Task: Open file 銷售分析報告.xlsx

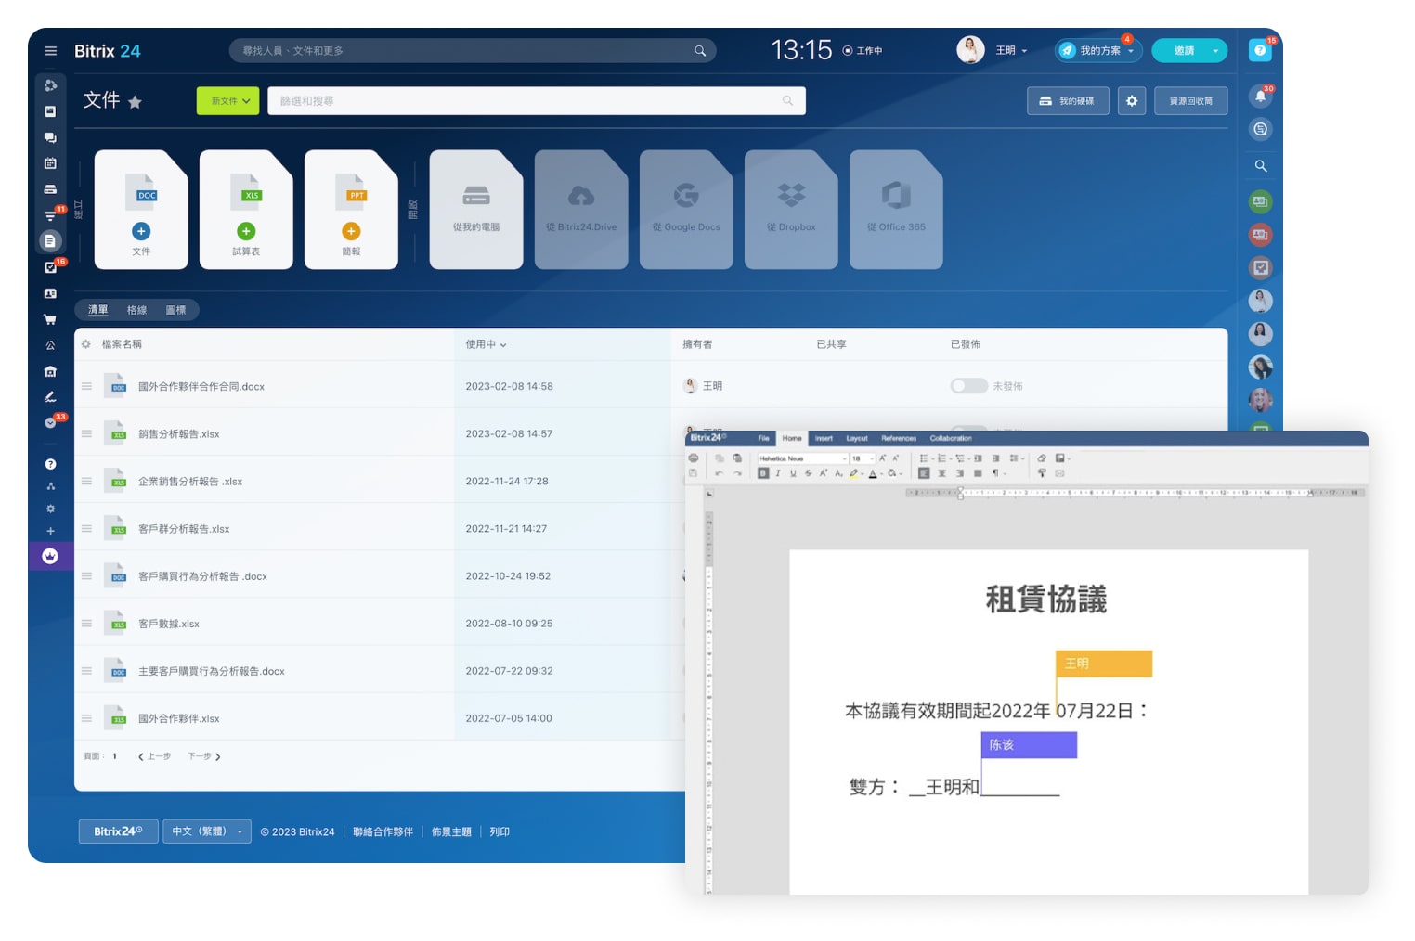Action: [178, 434]
